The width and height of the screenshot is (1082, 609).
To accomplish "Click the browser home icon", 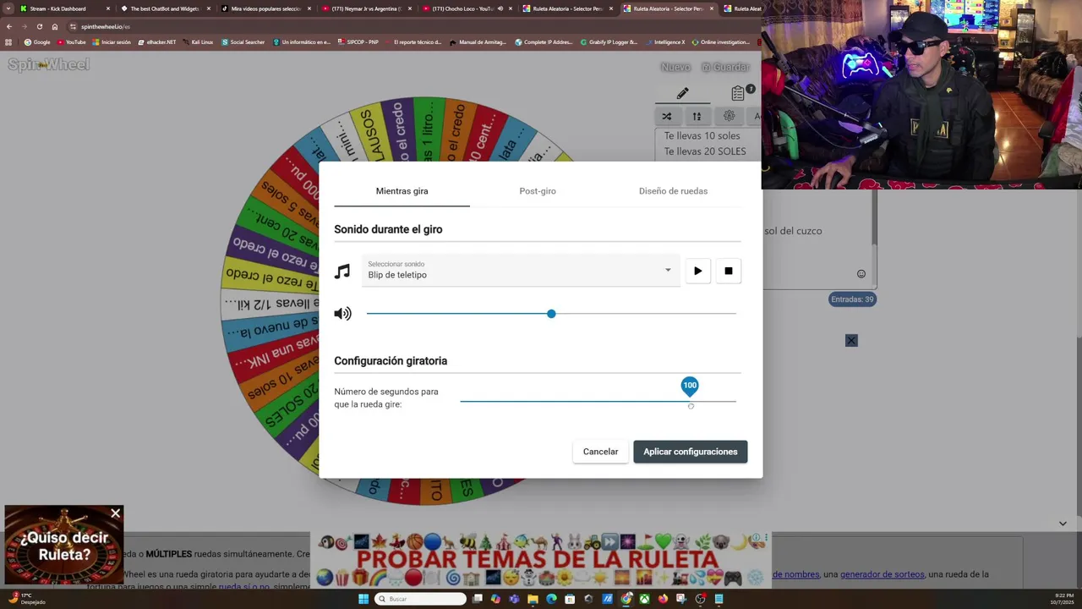I will pos(55,26).
